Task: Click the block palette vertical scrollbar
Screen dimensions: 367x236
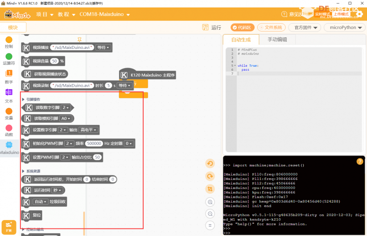Action: (x=84, y=224)
